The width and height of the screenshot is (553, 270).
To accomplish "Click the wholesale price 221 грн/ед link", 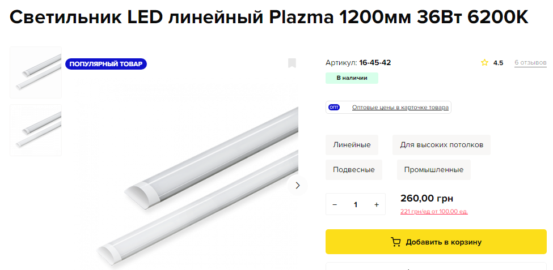I will pos(434,212).
